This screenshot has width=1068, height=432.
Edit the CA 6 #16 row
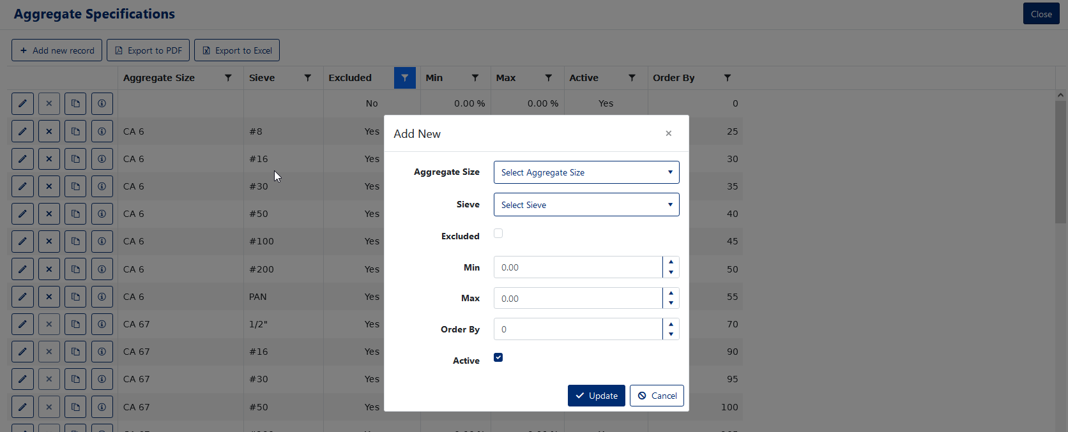point(22,159)
